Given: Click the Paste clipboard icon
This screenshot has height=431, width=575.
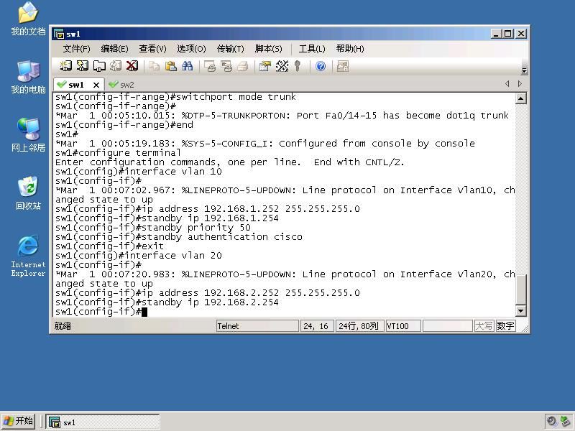Looking at the screenshot, I should click(x=170, y=66).
